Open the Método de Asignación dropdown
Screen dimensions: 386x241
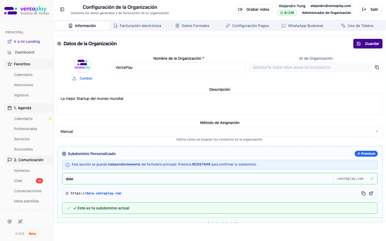(x=220, y=131)
